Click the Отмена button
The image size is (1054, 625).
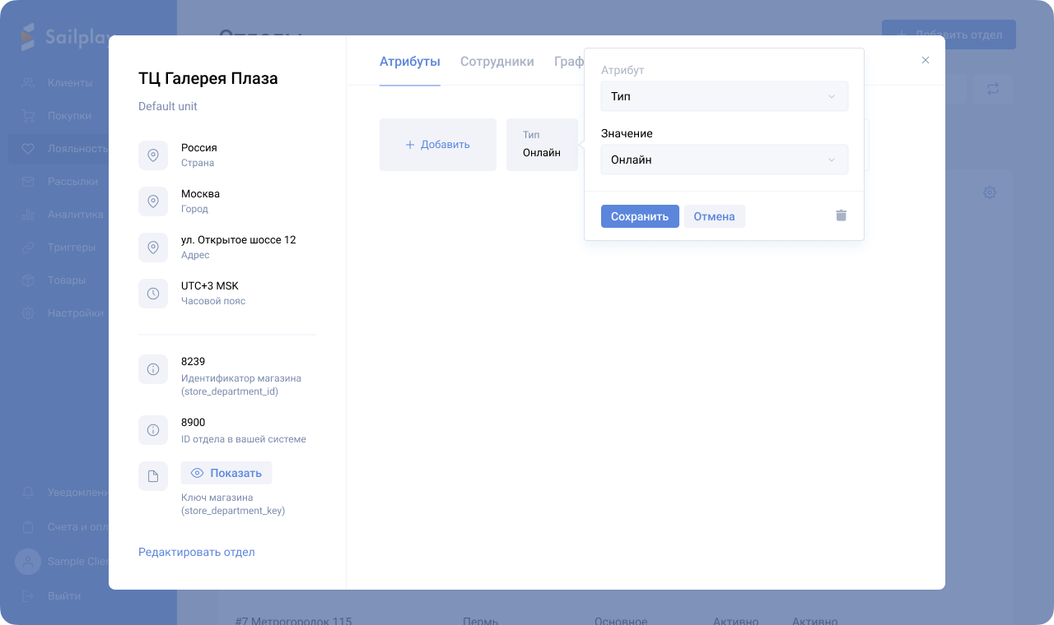[x=714, y=216]
